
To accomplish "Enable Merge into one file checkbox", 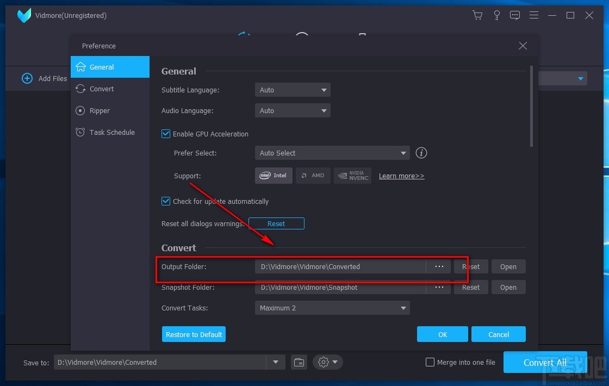I will pyautogui.click(x=430, y=362).
